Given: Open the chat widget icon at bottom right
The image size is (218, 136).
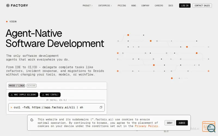Looking at the screenshot, I should point(209,127).
